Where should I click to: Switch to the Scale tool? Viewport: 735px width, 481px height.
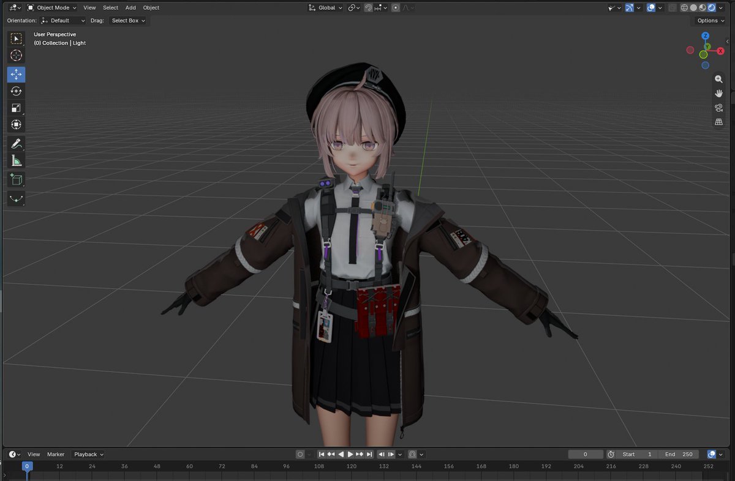[17, 108]
